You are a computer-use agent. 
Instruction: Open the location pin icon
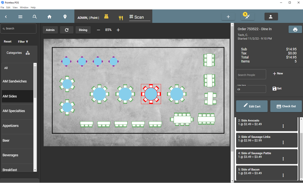(65, 17)
